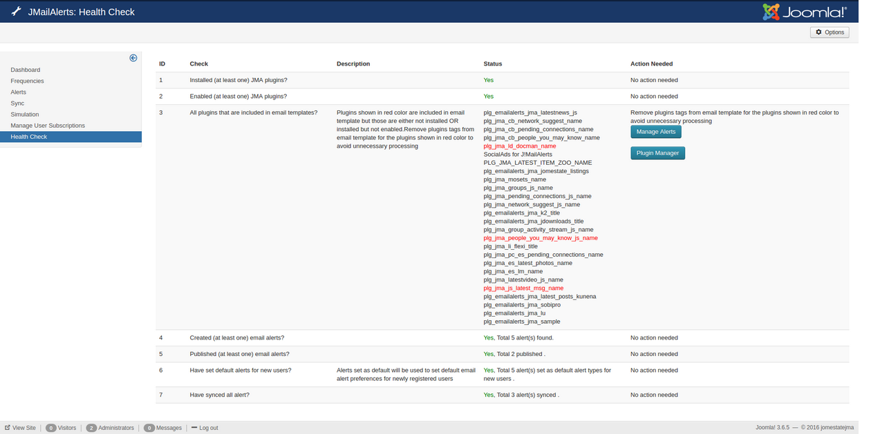Viewport: 880px width, 434px height.
Task: Click the Visitors count badge
Action: pyautogui.click(x=50, y=428)
